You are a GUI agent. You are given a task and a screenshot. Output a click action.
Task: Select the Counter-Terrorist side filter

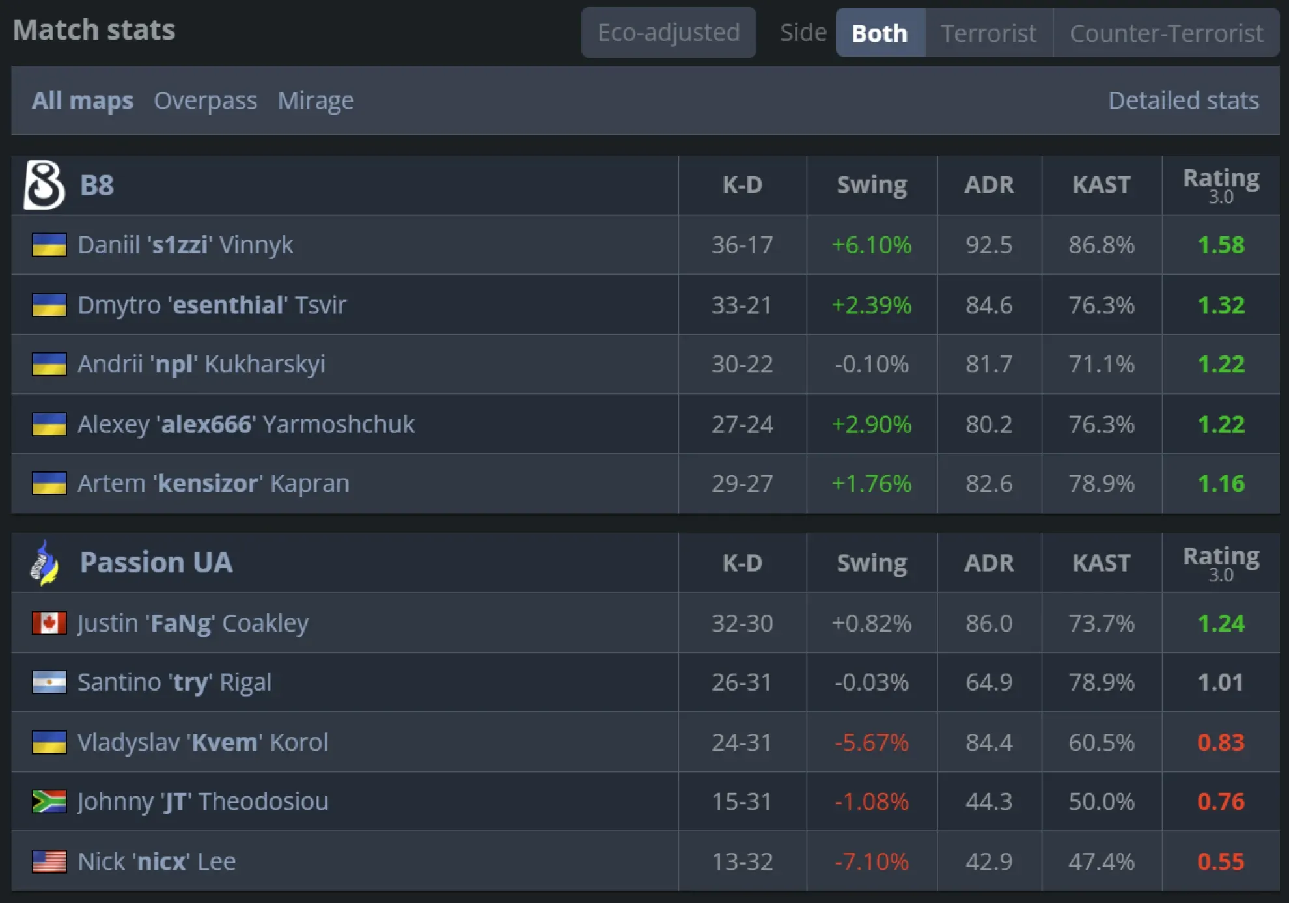(x=1166, y=32)
